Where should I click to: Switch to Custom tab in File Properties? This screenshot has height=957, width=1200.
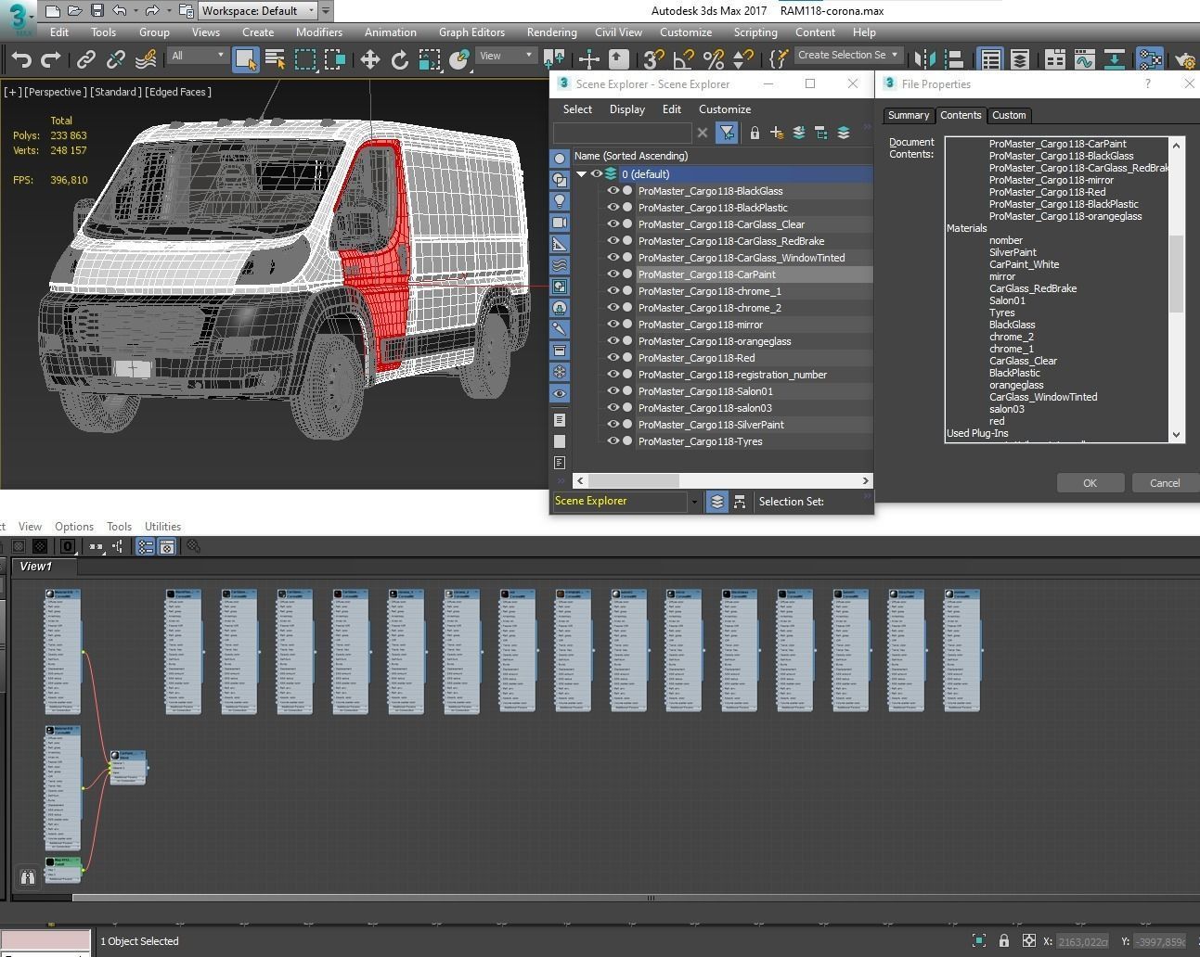pyautogui.click(x=1009, y=115)
